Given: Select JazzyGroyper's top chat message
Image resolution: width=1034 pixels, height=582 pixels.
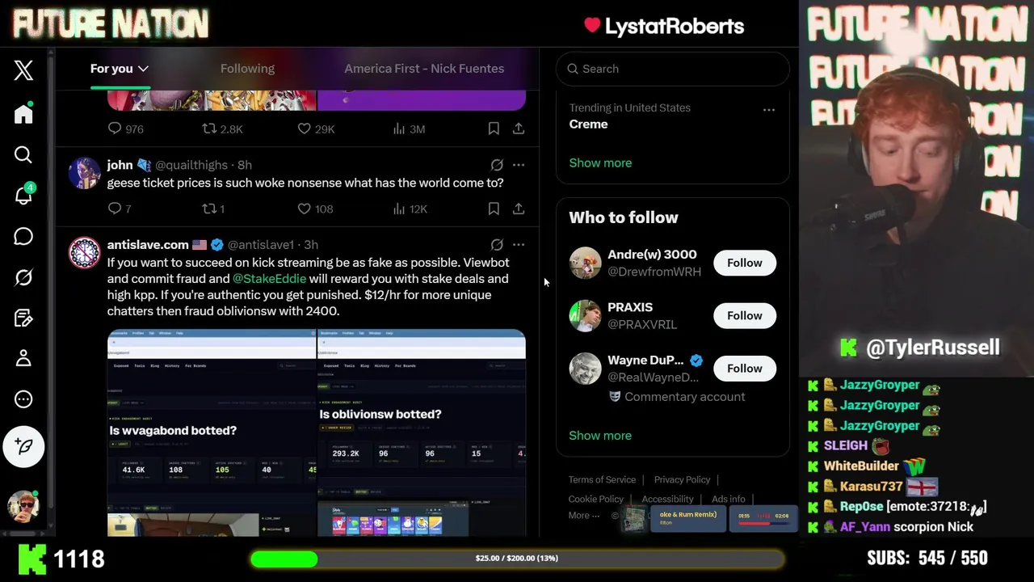Looking at the screenshot, I should coord(876,386).
